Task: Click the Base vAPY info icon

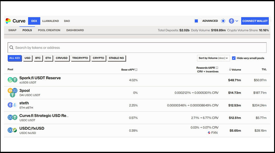Action: coord(136,70)
